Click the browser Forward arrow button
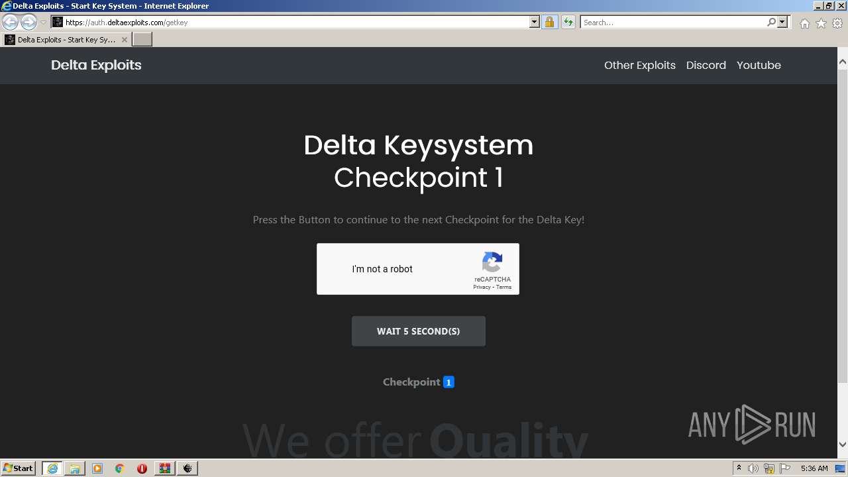848x477 pixels. (x=28, y=23)
